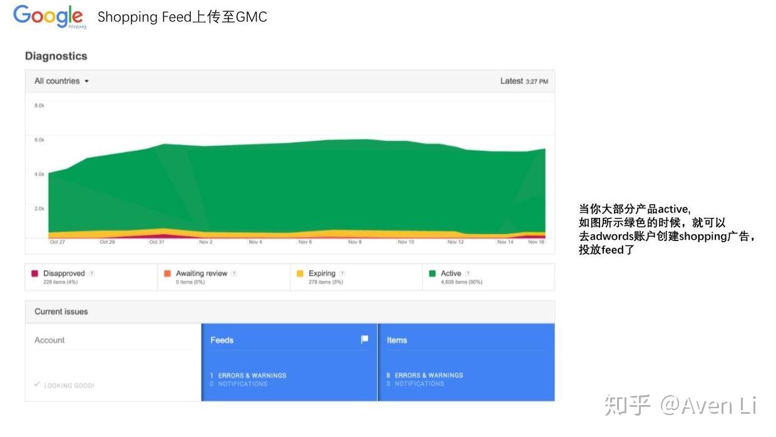Click the '278 items (5%)' count
Image resolution: width=776 pixels, height=437 pixels.
pos(326,282)
